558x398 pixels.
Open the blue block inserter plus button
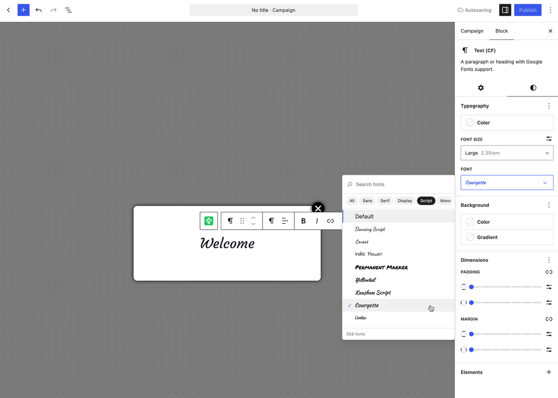tap(23, 10)
